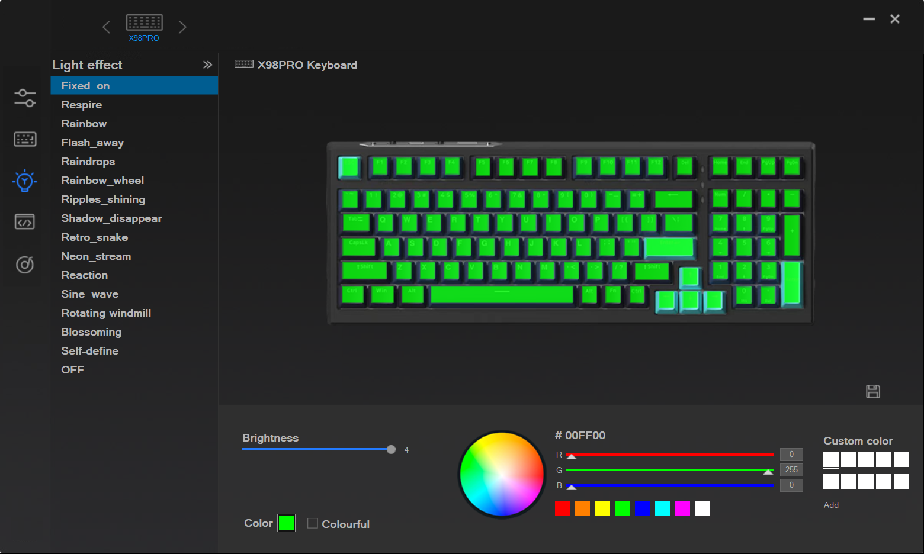Turn lighting OFF in effect list
This screenshot has height=554, width=924.
(x=73, y=370)
